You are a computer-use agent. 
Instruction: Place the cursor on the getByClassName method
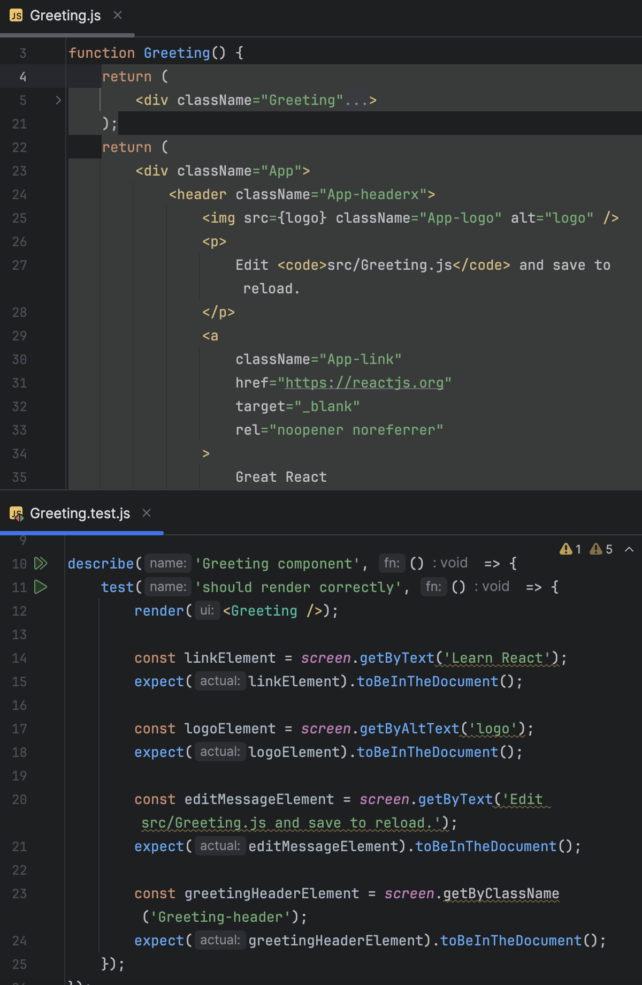501,893
